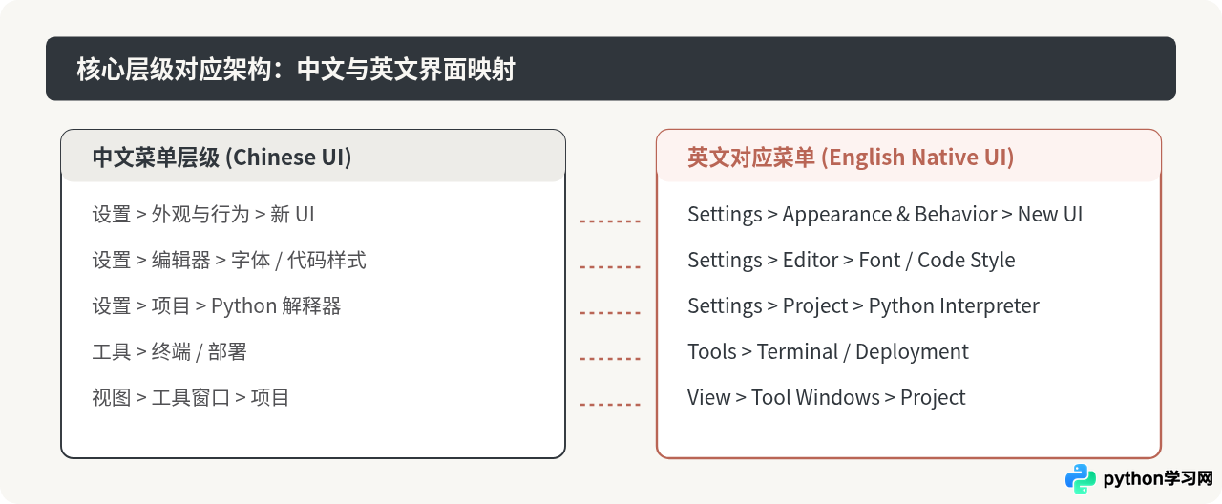Screen dimensions: 1222x504
Task: Click Settings > Editor > Font / Code Style
Action: (x=852, y=261)
